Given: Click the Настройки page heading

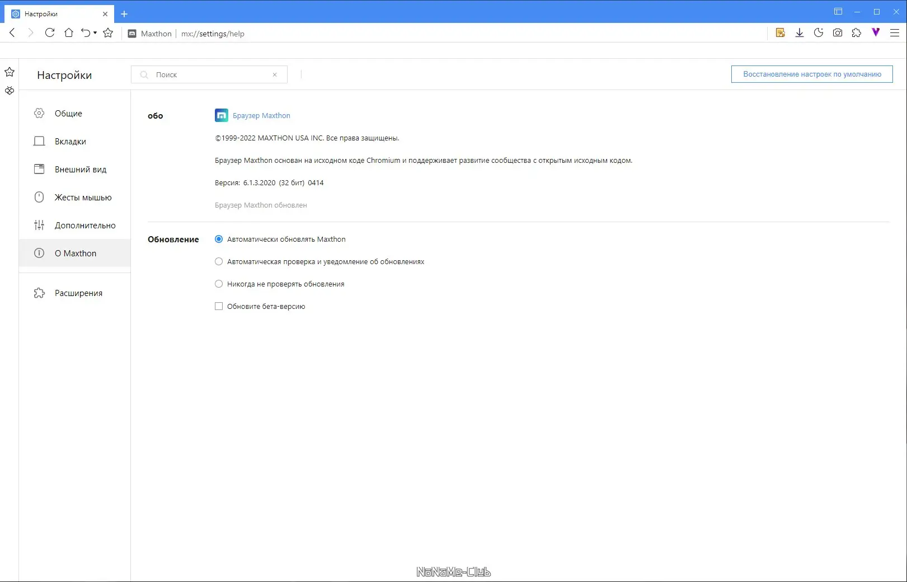Looking at the screenshot, I should [64, 75].
